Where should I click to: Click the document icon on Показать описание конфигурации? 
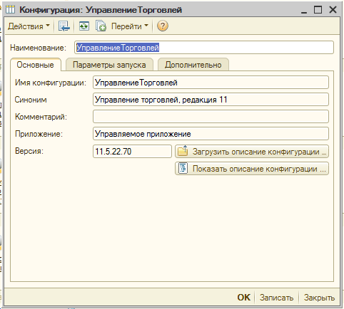(183, 169)
